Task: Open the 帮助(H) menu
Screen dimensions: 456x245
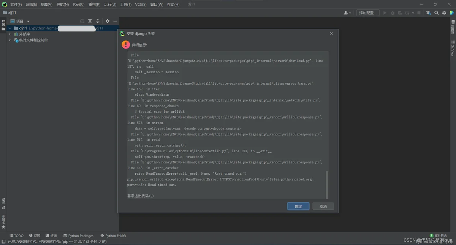Action: (173, 5)
